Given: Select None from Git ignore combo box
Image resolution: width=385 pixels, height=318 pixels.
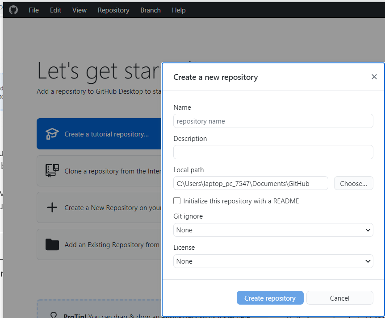Looking at the screenshot, I should point(273,230).
